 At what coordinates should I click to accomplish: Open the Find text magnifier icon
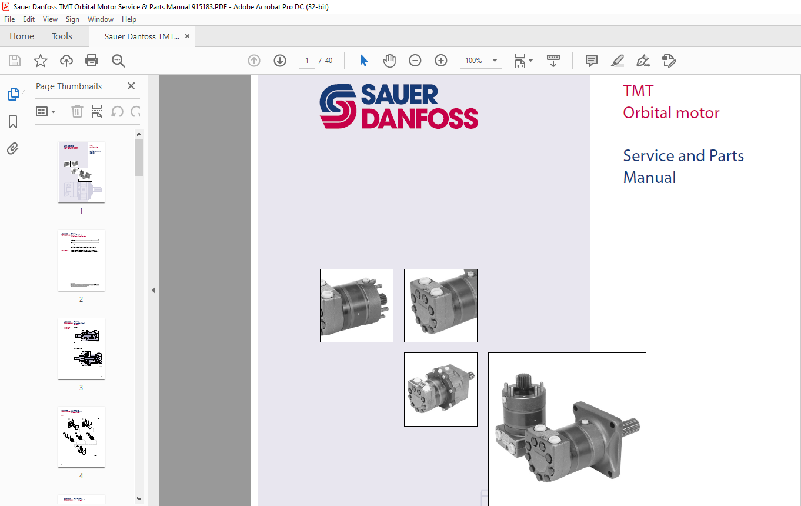(x=118, y=61)
